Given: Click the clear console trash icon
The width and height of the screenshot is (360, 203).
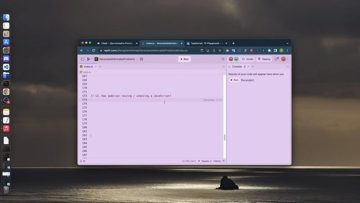Looking at the screenshot, I should point(245,67).
